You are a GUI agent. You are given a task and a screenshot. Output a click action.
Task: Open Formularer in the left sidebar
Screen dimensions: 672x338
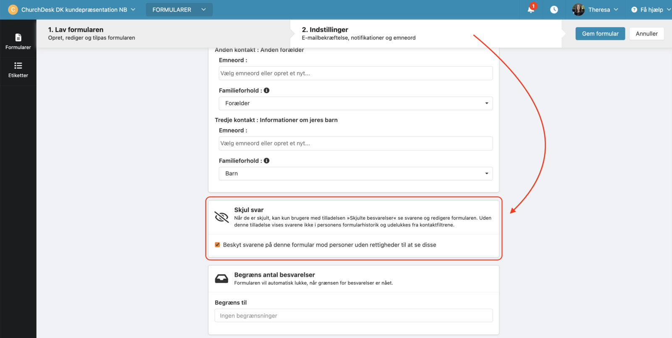coord(18,42)
